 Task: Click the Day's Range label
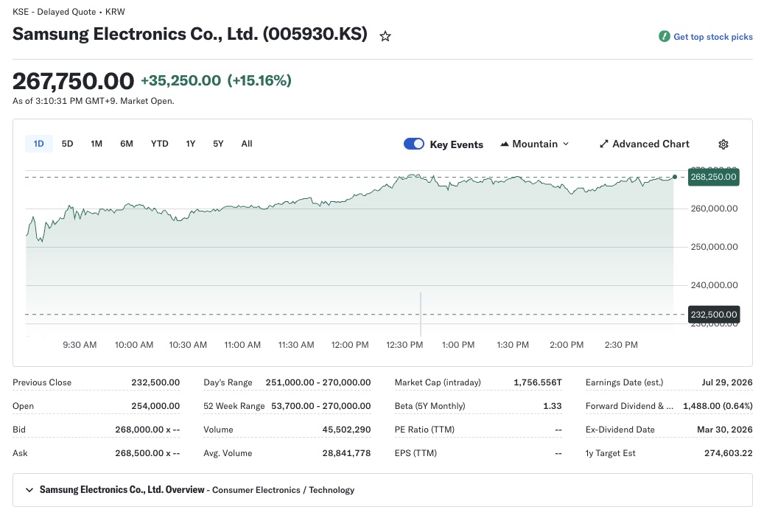click(228, 382)
